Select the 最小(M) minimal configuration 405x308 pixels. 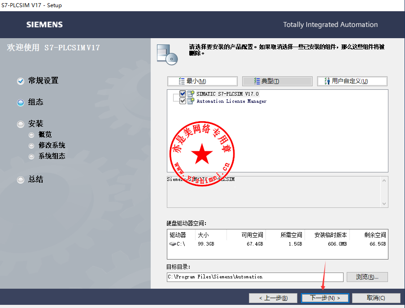202,81
